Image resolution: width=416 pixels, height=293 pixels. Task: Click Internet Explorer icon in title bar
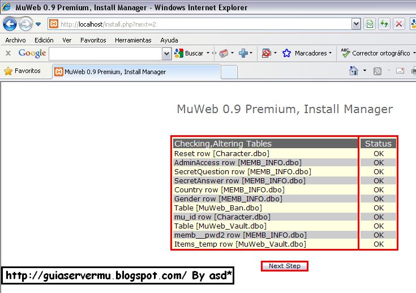(x=6, y=7)
